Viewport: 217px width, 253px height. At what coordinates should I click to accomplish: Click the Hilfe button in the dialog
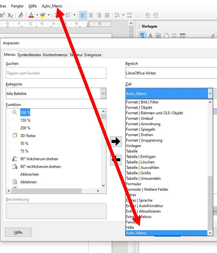coord(18,232)
